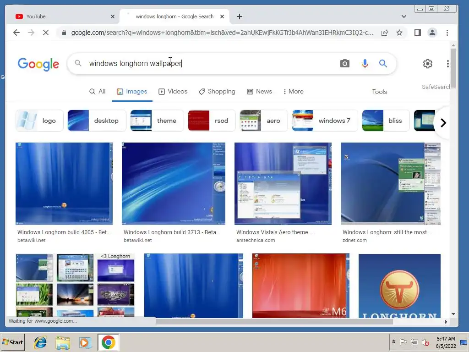
Task: Click the browser forward arrow
Action: click(31, 33)
